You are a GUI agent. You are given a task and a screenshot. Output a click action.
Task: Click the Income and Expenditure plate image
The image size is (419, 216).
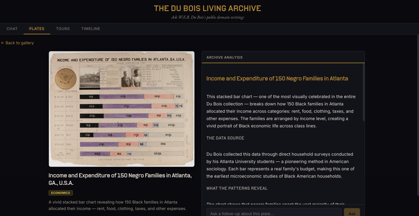(122, 109)
